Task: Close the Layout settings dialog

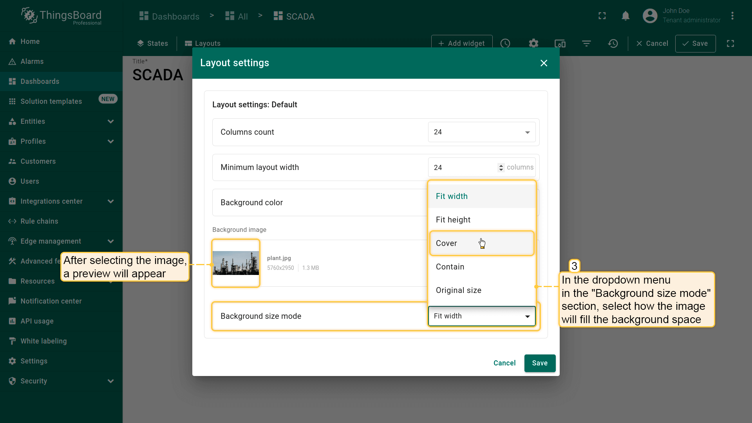Action: click(544, 63)
